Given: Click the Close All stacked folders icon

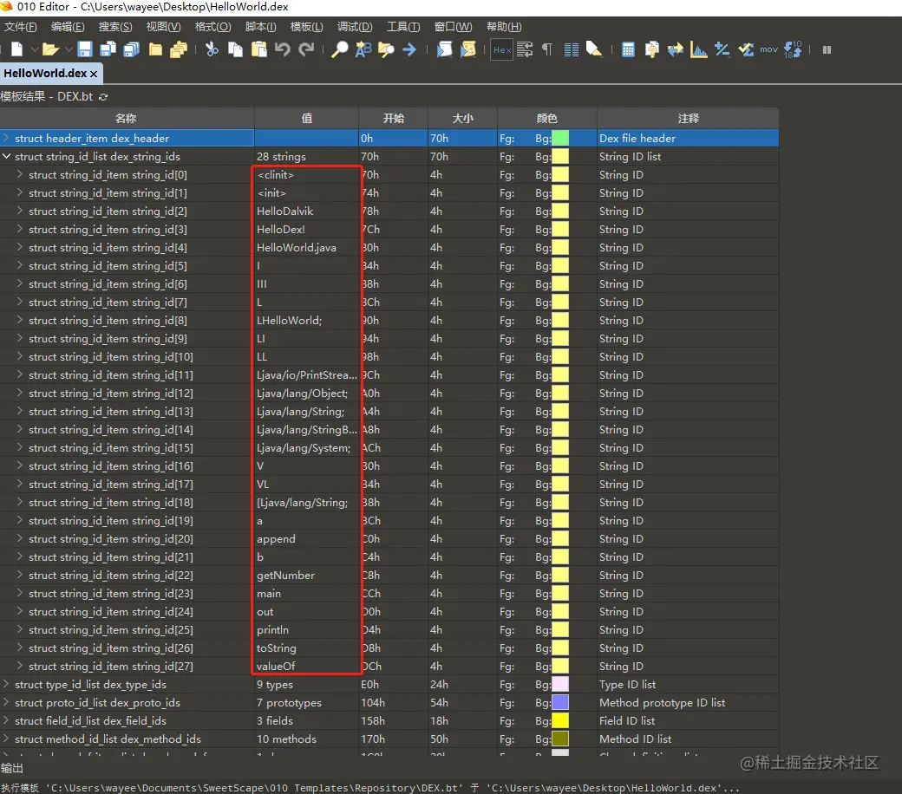Looking at the screenshot, I should (179, 50).
